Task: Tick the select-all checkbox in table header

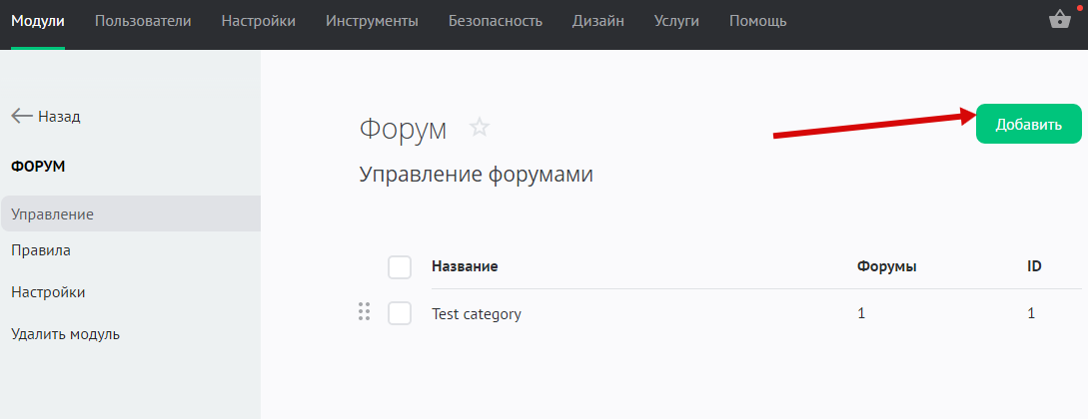Action: tap(400, 266)
